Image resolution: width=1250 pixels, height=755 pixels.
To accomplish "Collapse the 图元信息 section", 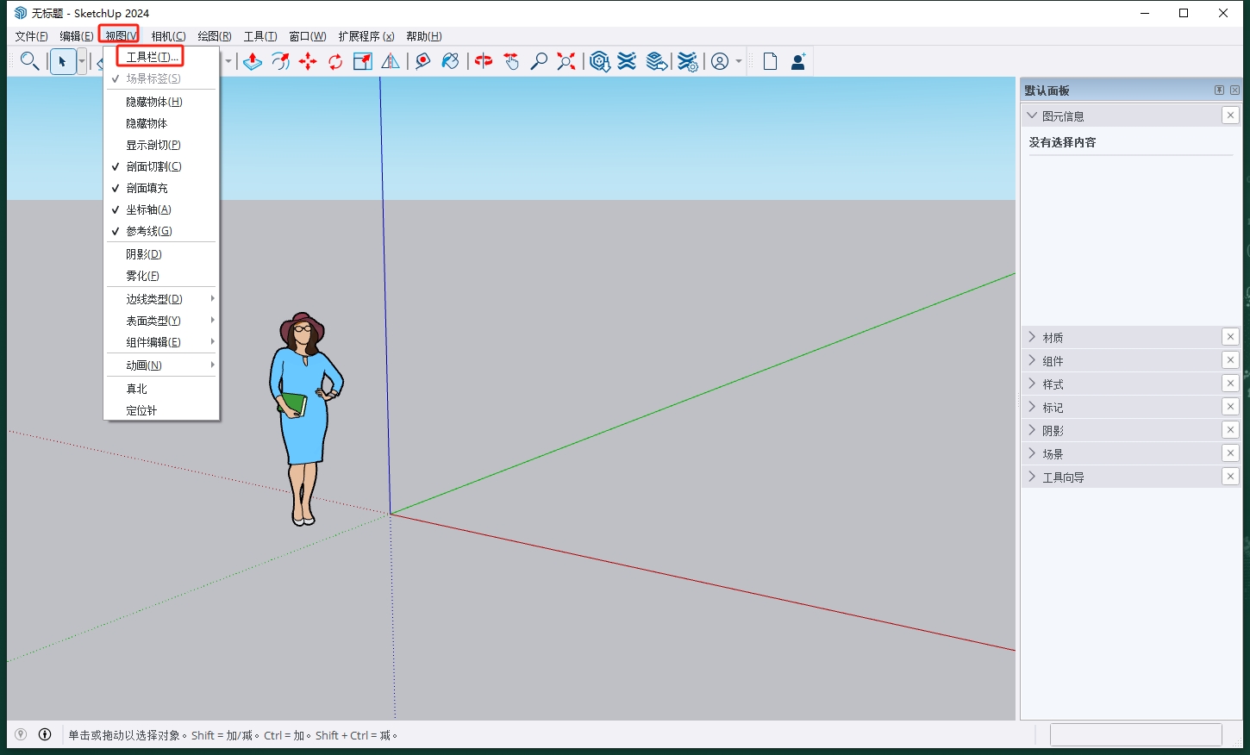I will point(1032,115).
